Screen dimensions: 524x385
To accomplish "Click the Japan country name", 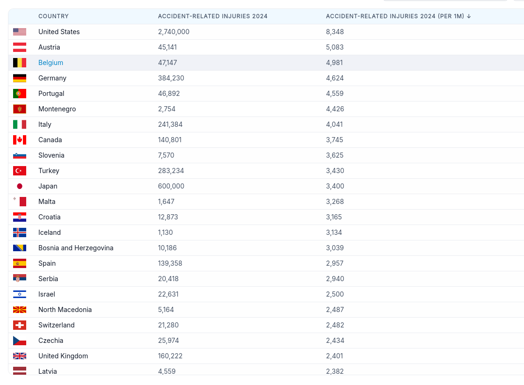I will 48,186.
